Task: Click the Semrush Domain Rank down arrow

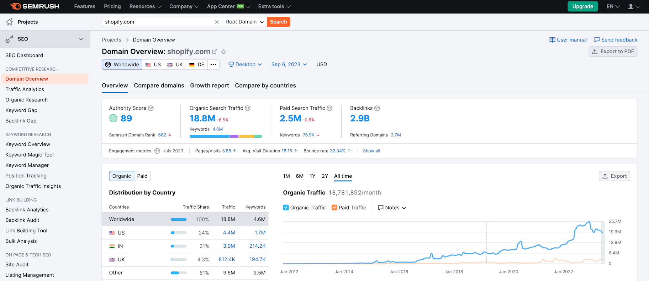Action: 170,135
